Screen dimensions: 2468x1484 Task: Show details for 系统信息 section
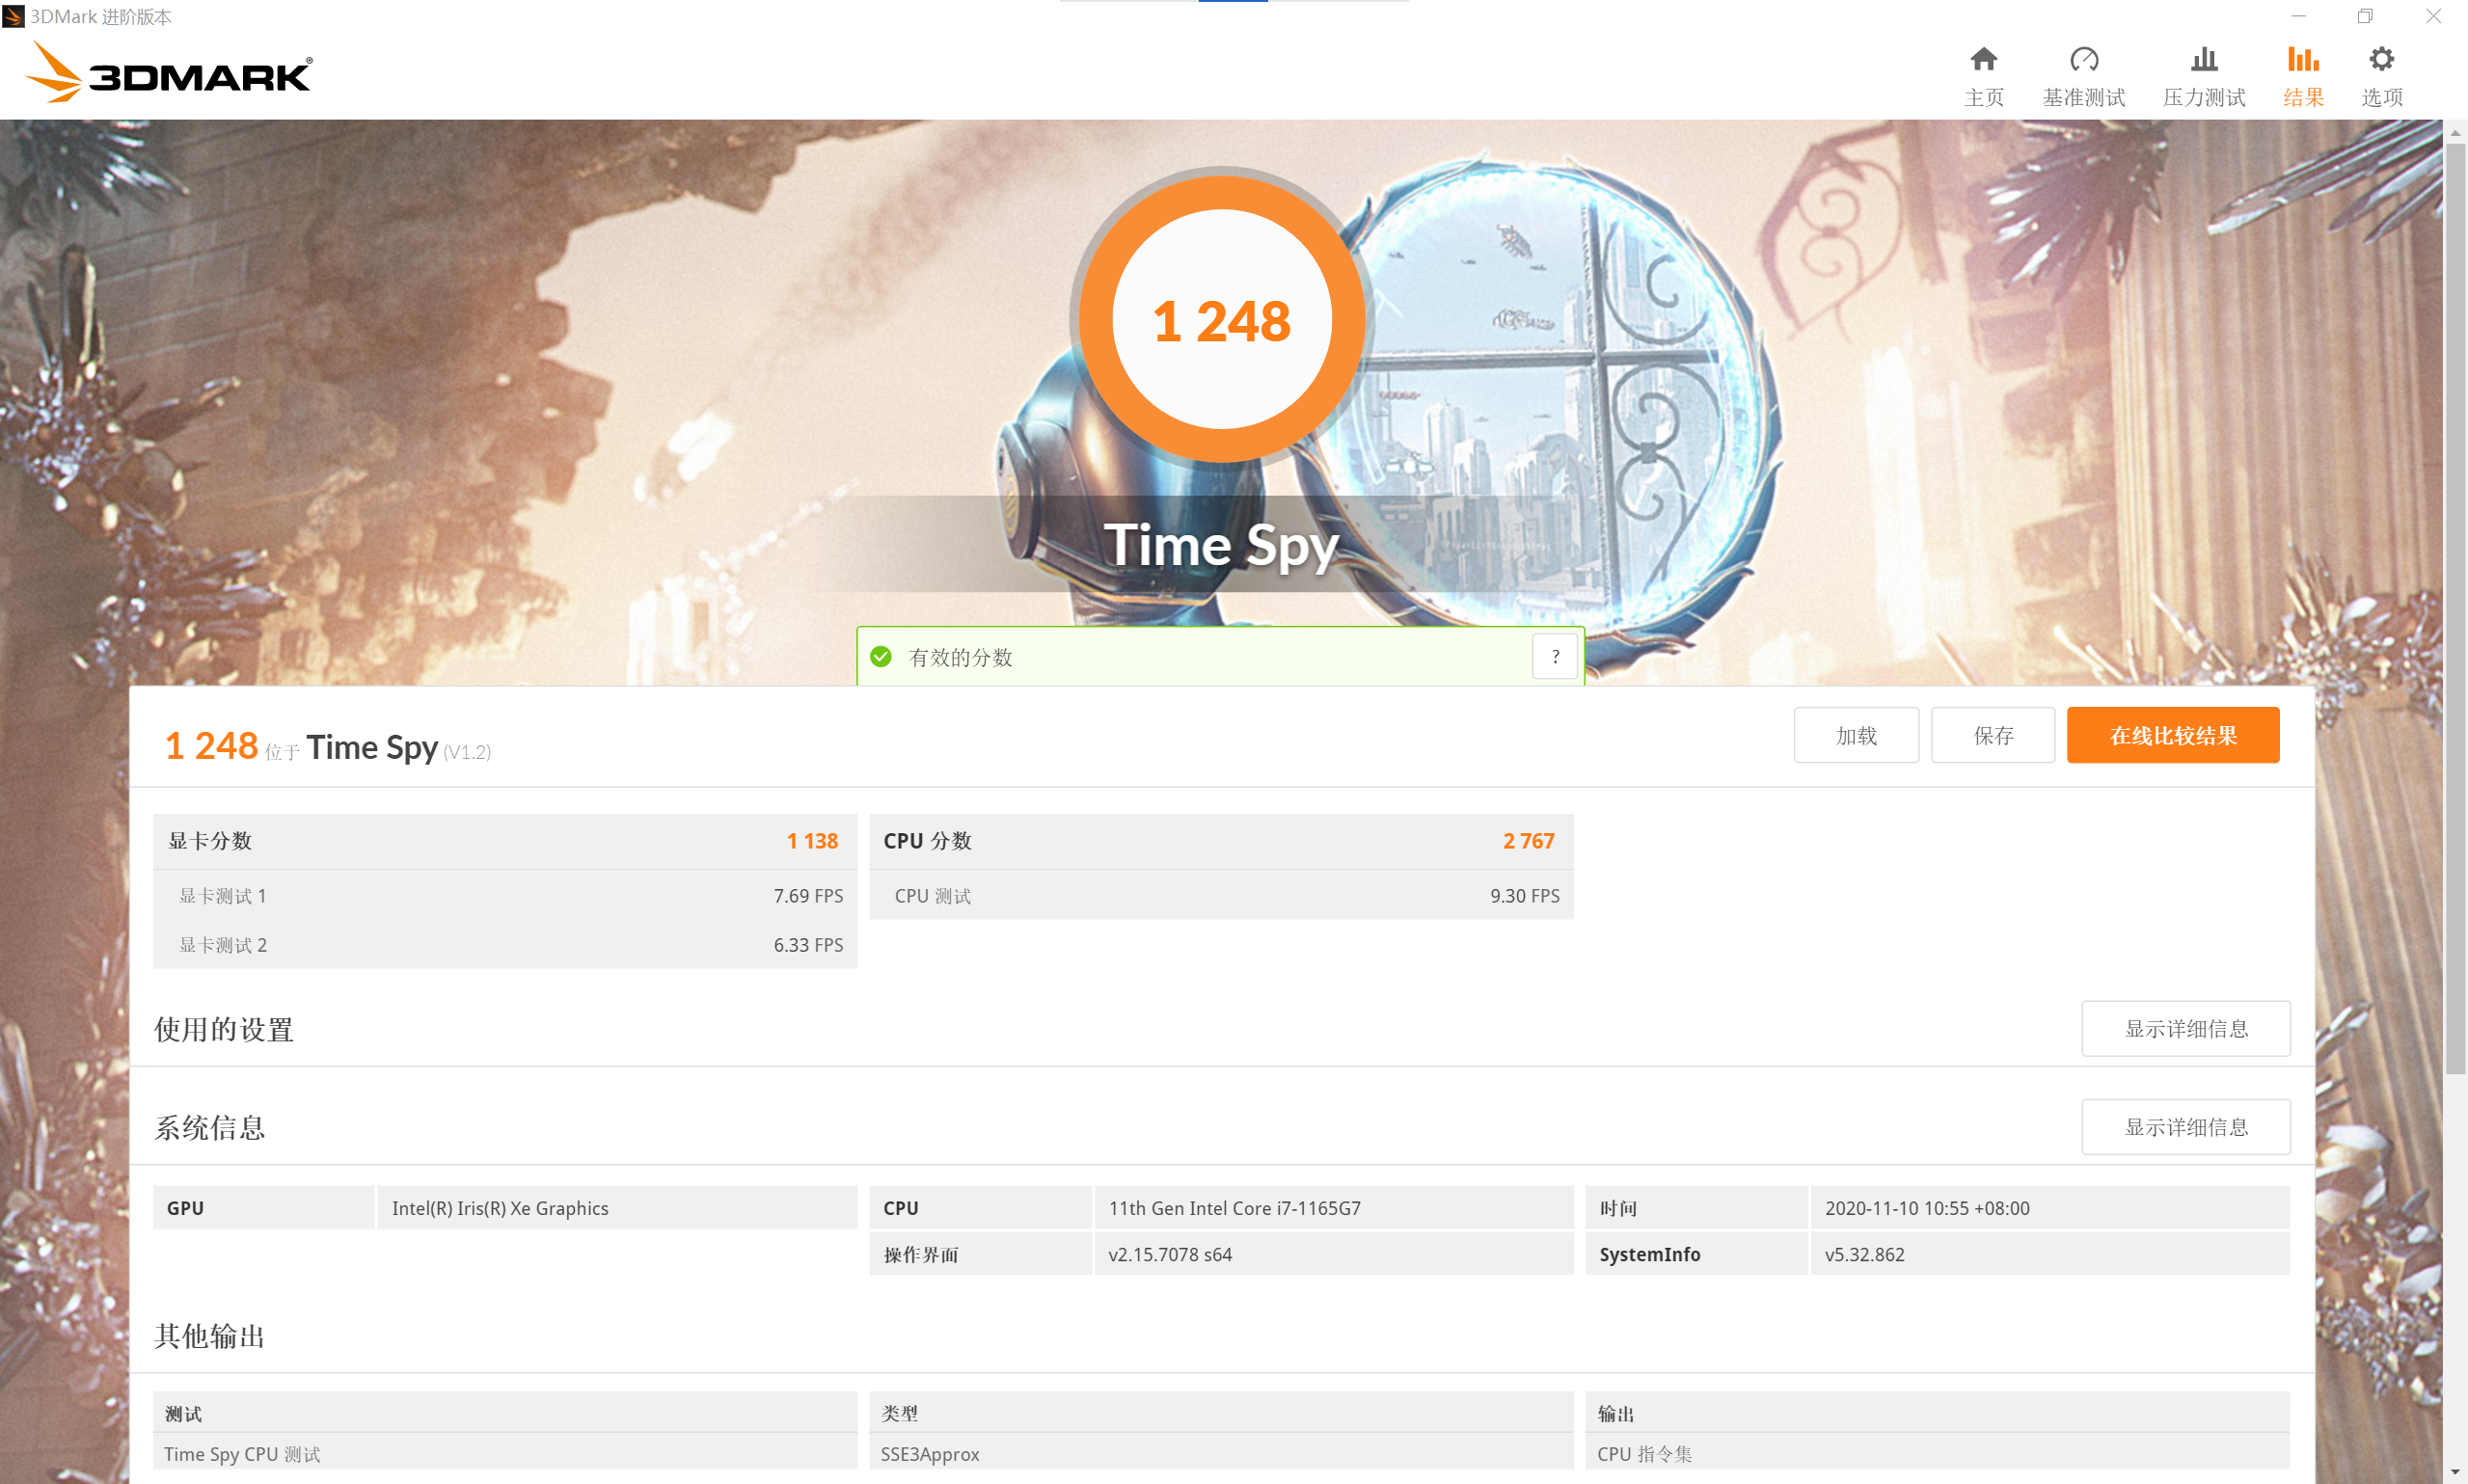[2185, 1127]
